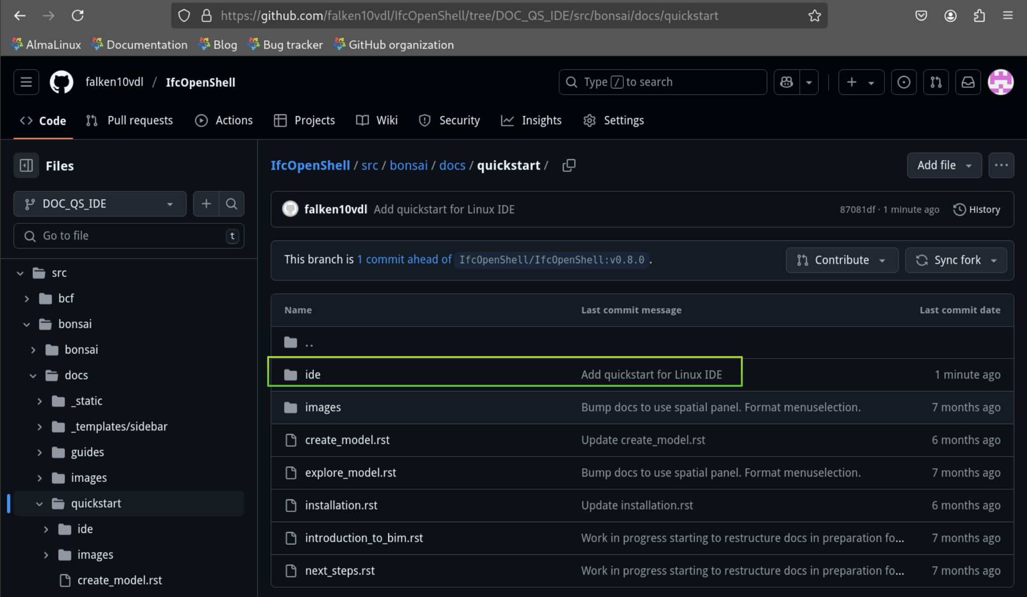
Task: Collapse the quickstart folder in tree
Action: [x=39, y=504]
